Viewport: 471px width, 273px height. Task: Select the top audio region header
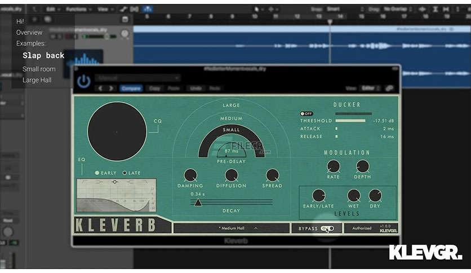(302, 29)
